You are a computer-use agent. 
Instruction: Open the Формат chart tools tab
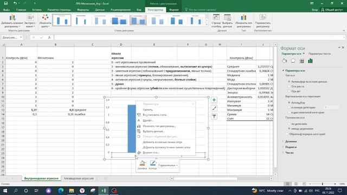(173, 10)
